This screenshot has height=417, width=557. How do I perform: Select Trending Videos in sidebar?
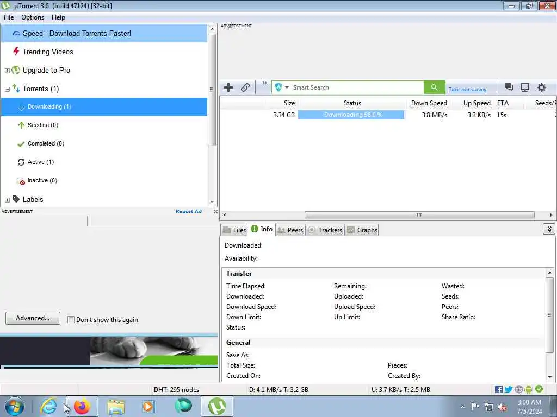tap(48, 52)
